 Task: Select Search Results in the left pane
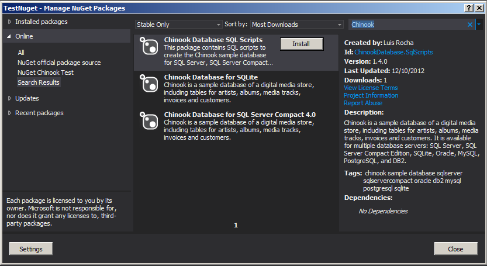pos(39,82)
